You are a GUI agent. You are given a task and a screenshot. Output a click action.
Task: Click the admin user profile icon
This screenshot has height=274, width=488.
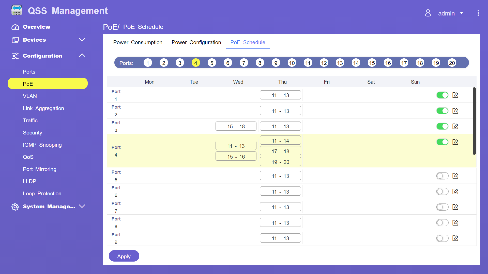pyautogui.click(x=428, y=13)
